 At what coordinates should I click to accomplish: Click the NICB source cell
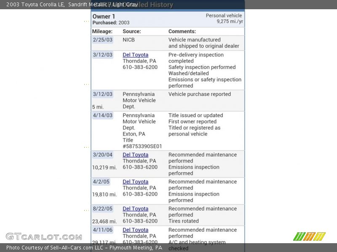(129, 40)
